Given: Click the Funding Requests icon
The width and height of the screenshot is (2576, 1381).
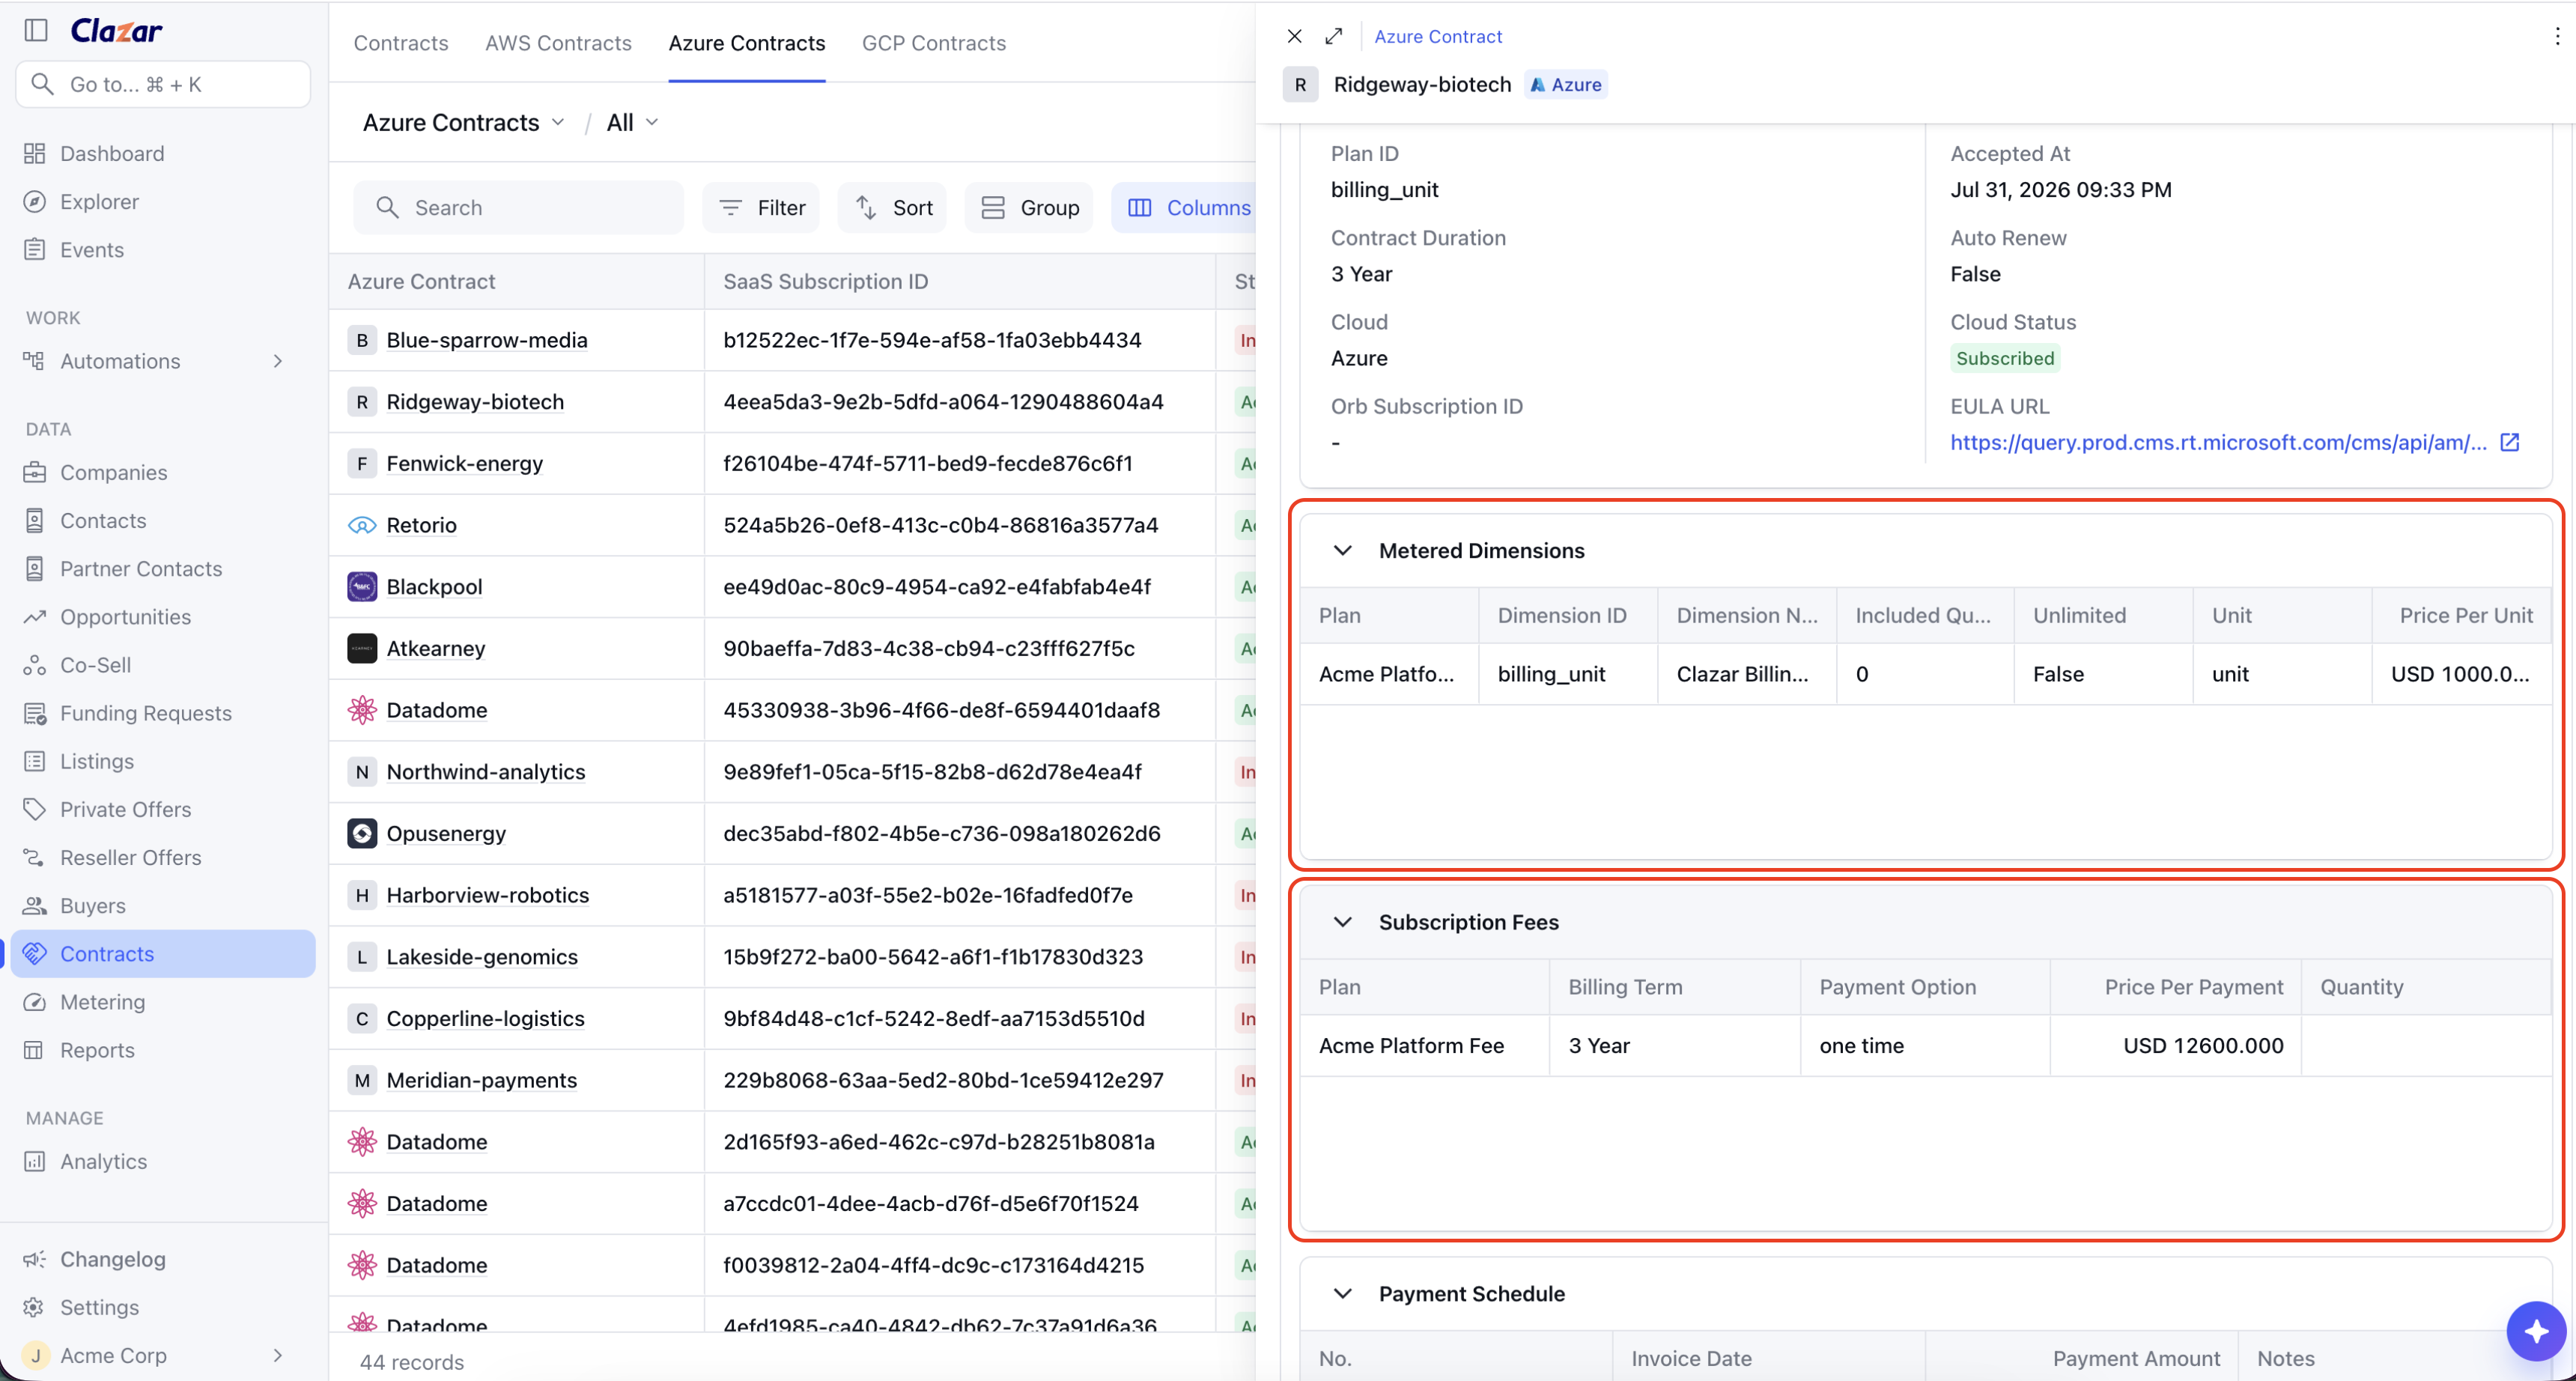Looking at the screenshot, I should tap(35, 713).
